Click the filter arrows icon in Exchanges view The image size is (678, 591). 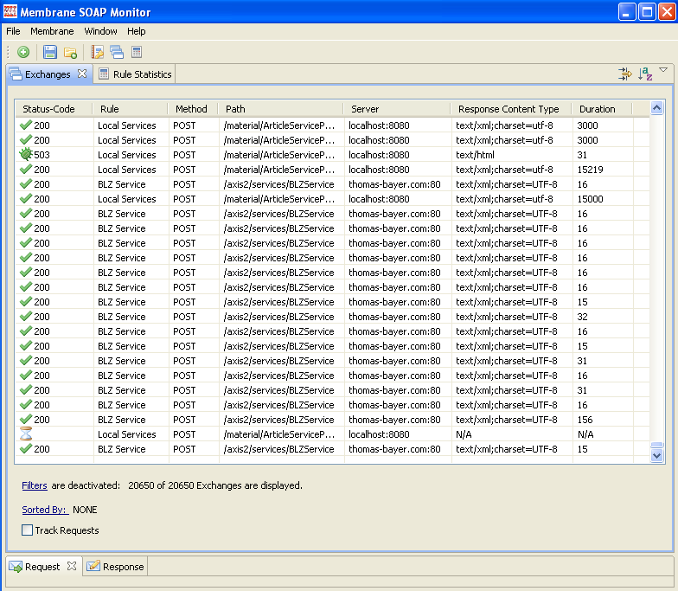(x=624, y=74)
